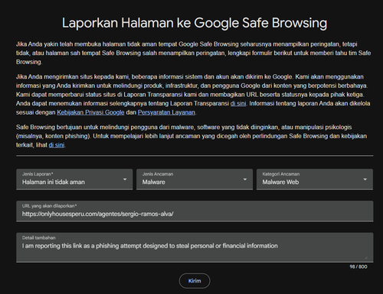
Task: Click the URL yang akan dilaporkan field
Action: pyautogui.click(x=195, y=211)
